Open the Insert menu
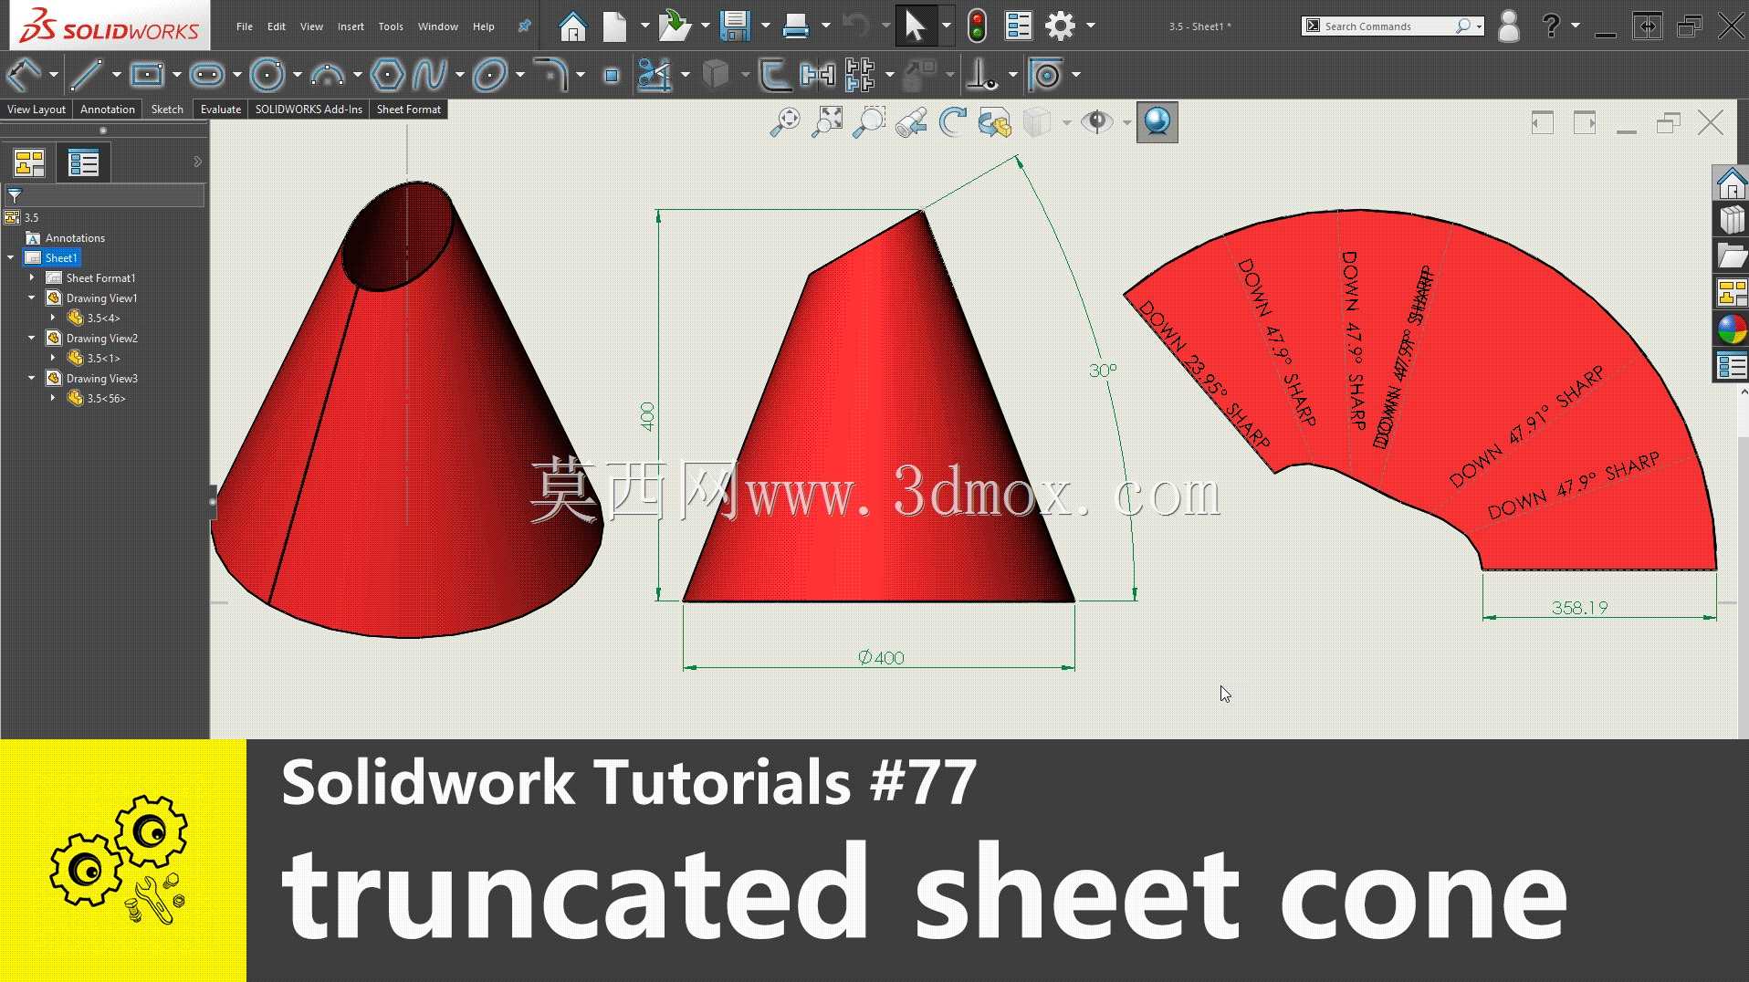1749x982 pixels. (351, 26)
